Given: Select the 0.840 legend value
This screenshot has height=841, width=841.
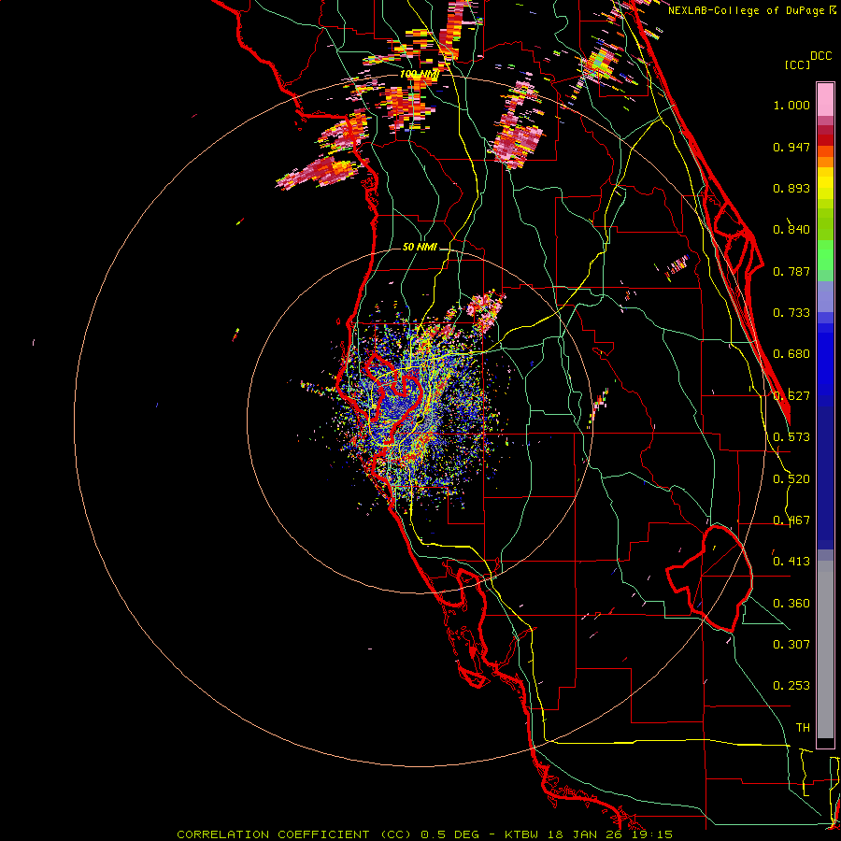Looking at the screenshot, I should coord(791,230).
